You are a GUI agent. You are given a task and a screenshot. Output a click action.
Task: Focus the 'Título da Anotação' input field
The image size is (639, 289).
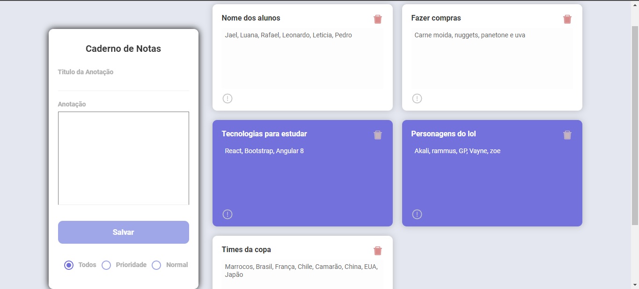[x=124, y=84]
